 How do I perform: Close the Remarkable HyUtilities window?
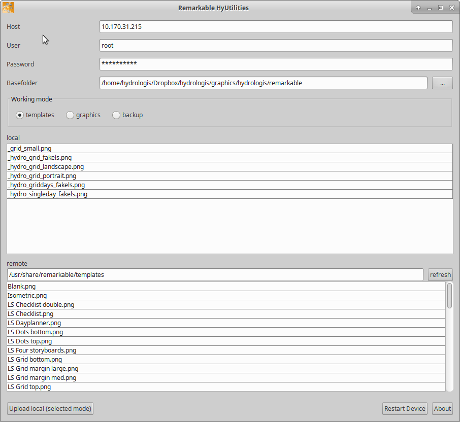(x=452, y=8)
